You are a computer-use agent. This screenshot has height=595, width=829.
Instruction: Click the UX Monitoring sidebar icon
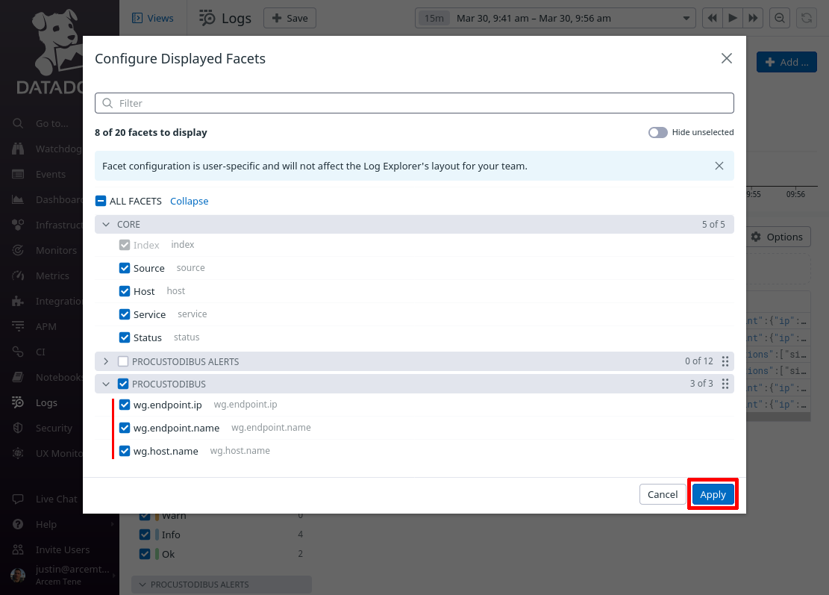(x=18, y=453)
